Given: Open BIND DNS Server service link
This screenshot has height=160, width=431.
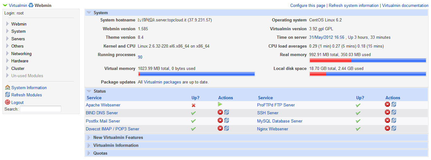Looking at the screenshot, I should [102, 113].
